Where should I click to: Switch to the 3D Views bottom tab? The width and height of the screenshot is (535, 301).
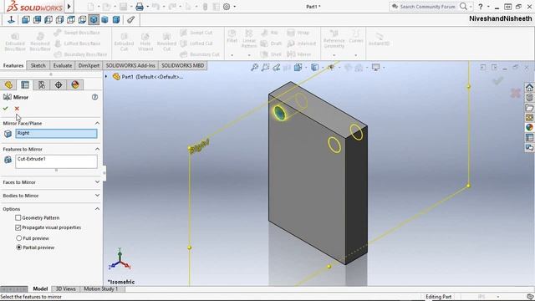click(x=65, y=288)
